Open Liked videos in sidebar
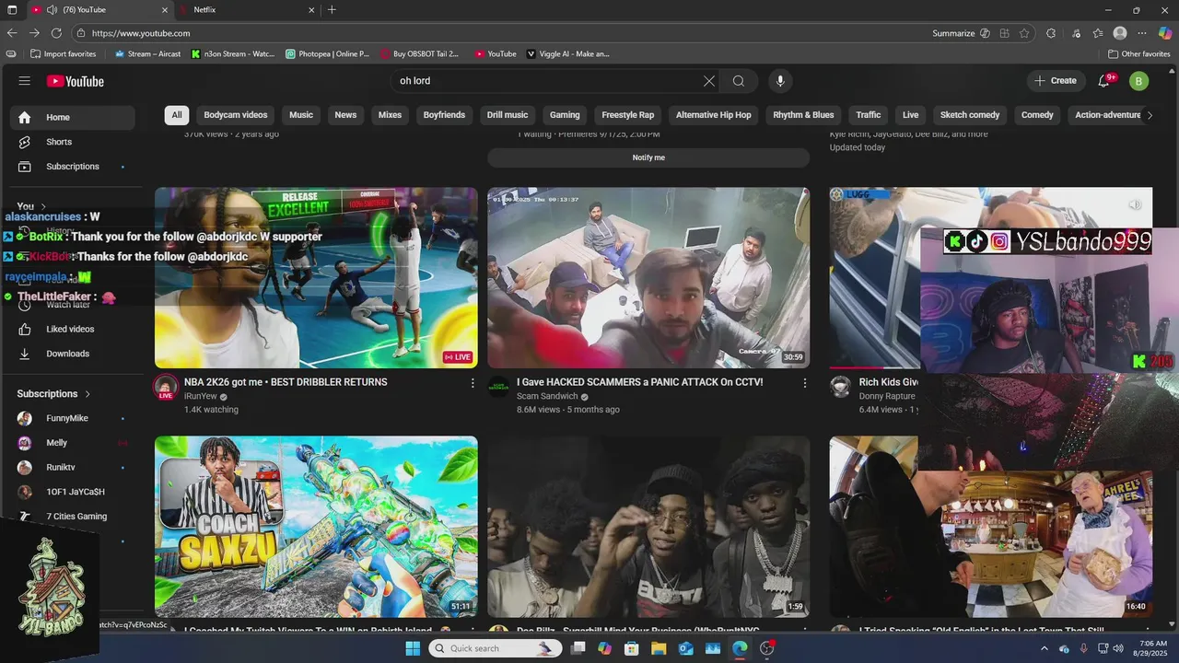The width and height of the screenshot is (1179, 663). [x=72, y=329]
